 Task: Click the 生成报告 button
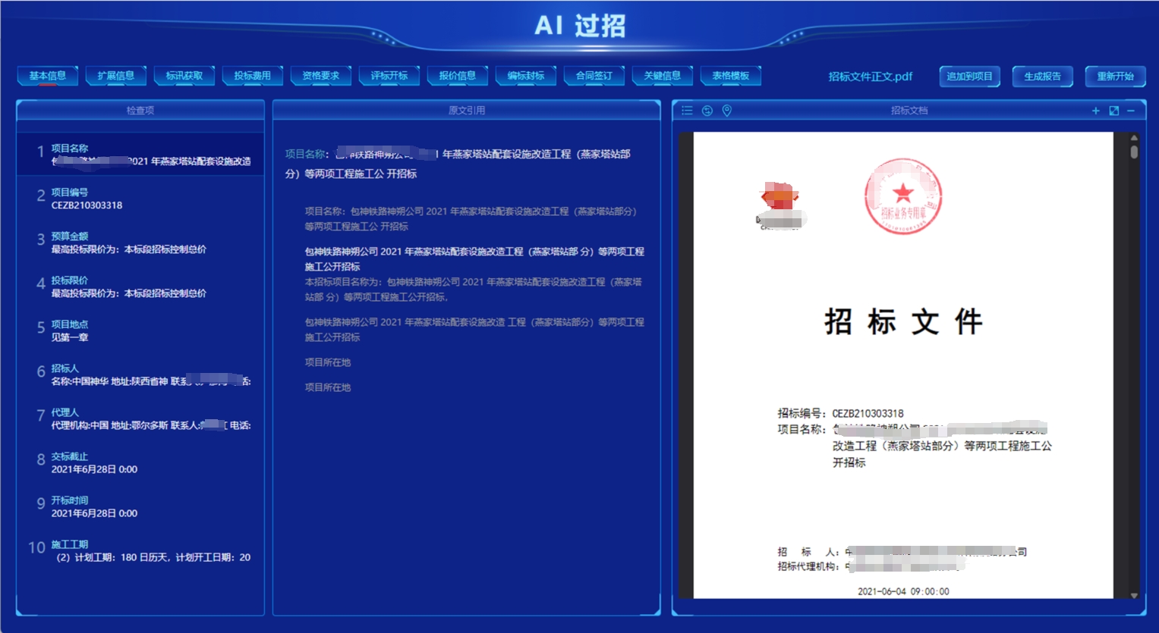tap(1043, 77)
